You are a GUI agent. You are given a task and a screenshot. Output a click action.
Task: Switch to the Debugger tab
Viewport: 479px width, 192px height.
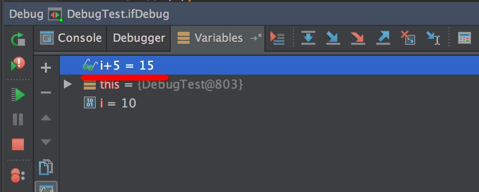click(139, 38)
